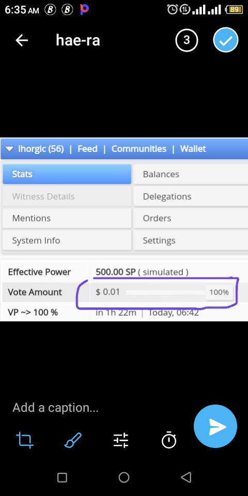Screen dimensions: 248x496
Task: Select the Mentions tab
Action: click(67, 218)
